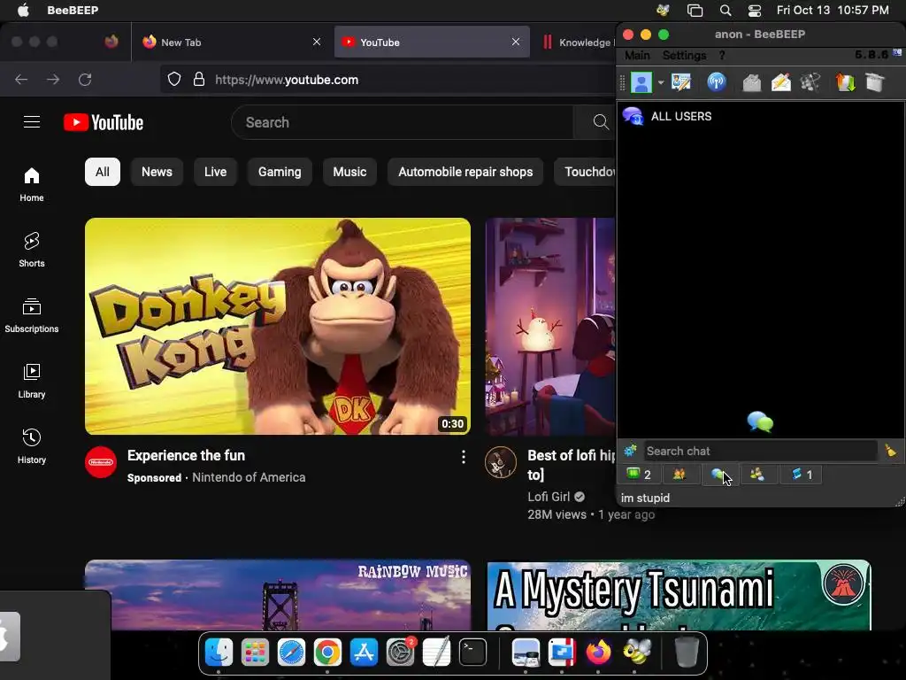Screen dimensions: 906x680
Task: Open the Main menu in BeeBEEP
Action: coord(637,56)
